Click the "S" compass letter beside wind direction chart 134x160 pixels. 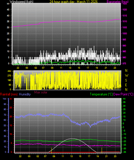[126, 80]
